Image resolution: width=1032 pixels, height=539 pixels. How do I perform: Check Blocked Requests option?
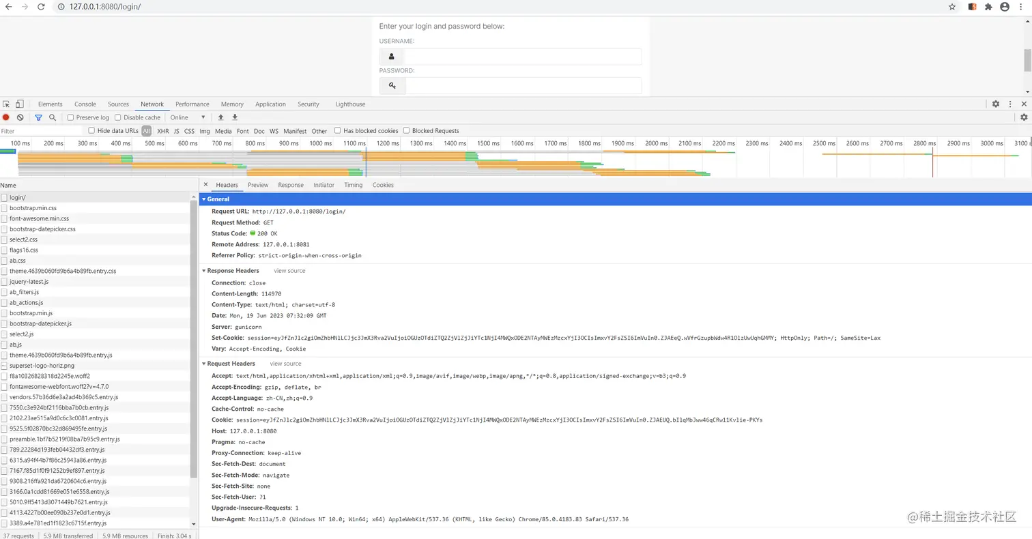pos(407,130)
